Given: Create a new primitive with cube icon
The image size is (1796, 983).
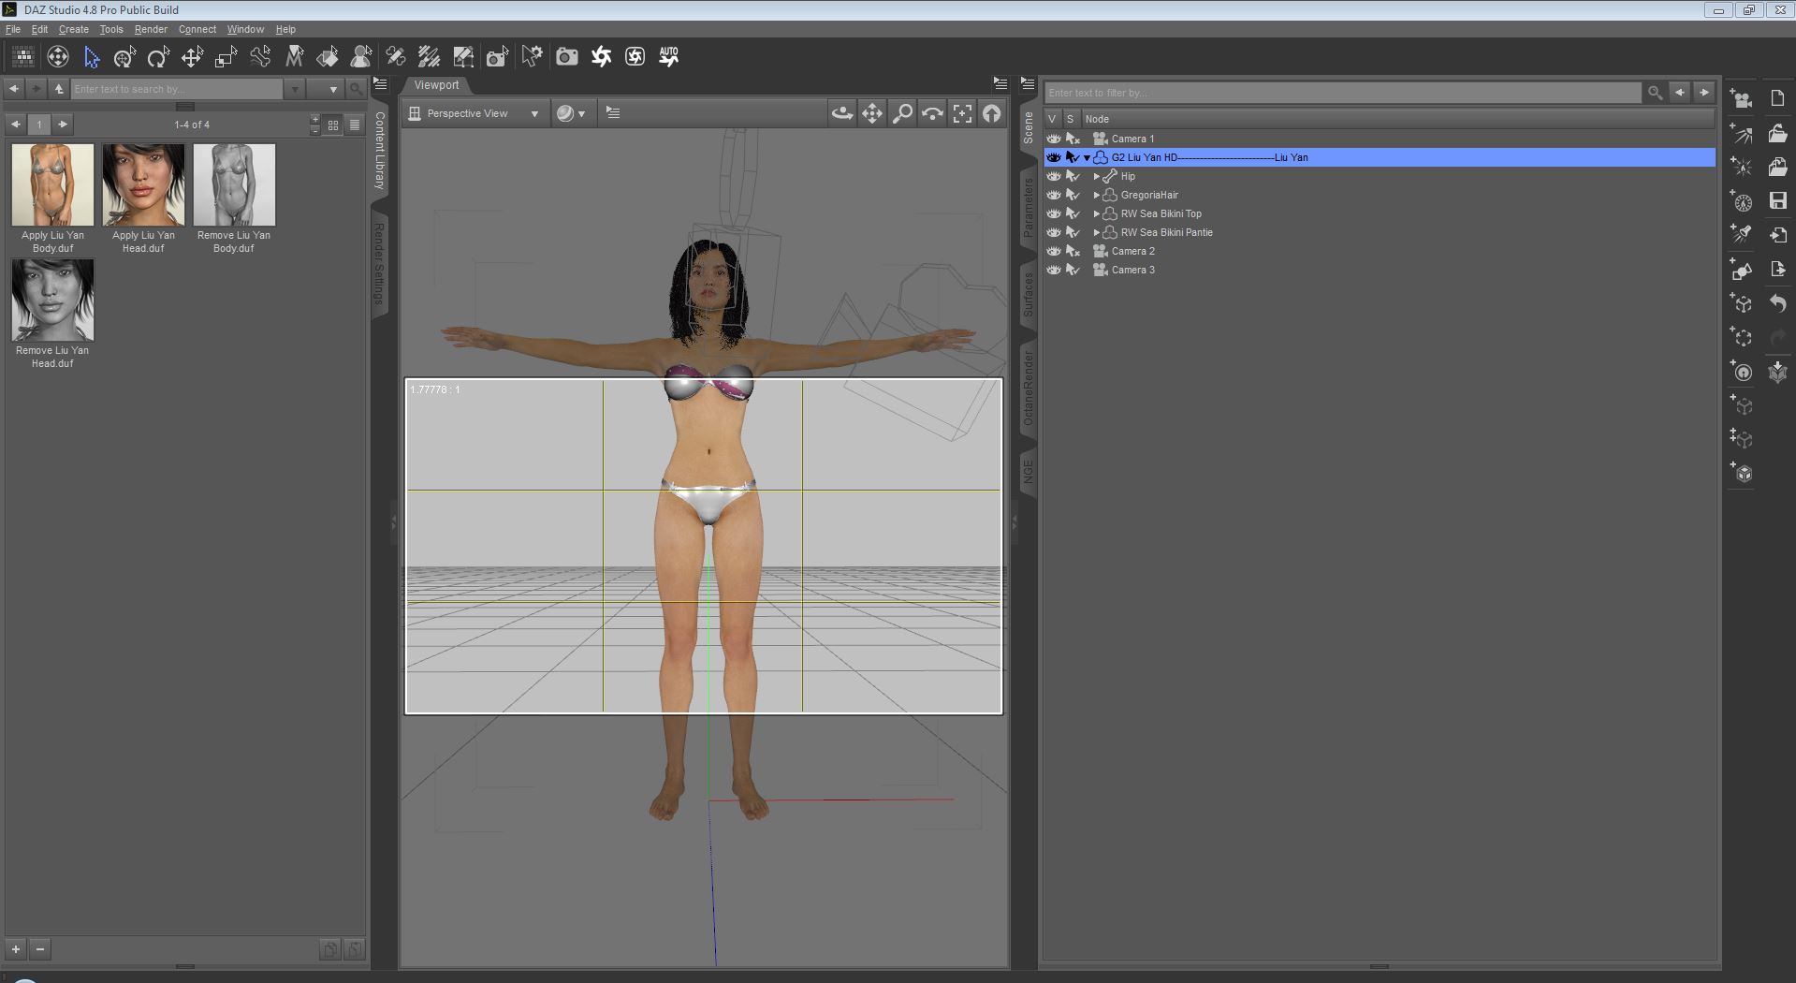Looking at the screenshot, I should [1741, 474].
